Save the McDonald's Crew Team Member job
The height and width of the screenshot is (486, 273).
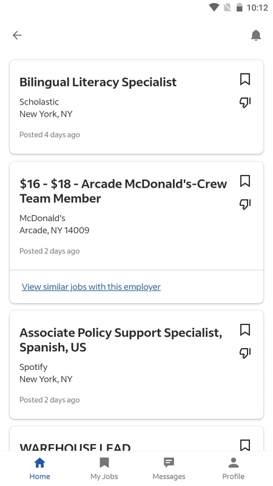245,181
